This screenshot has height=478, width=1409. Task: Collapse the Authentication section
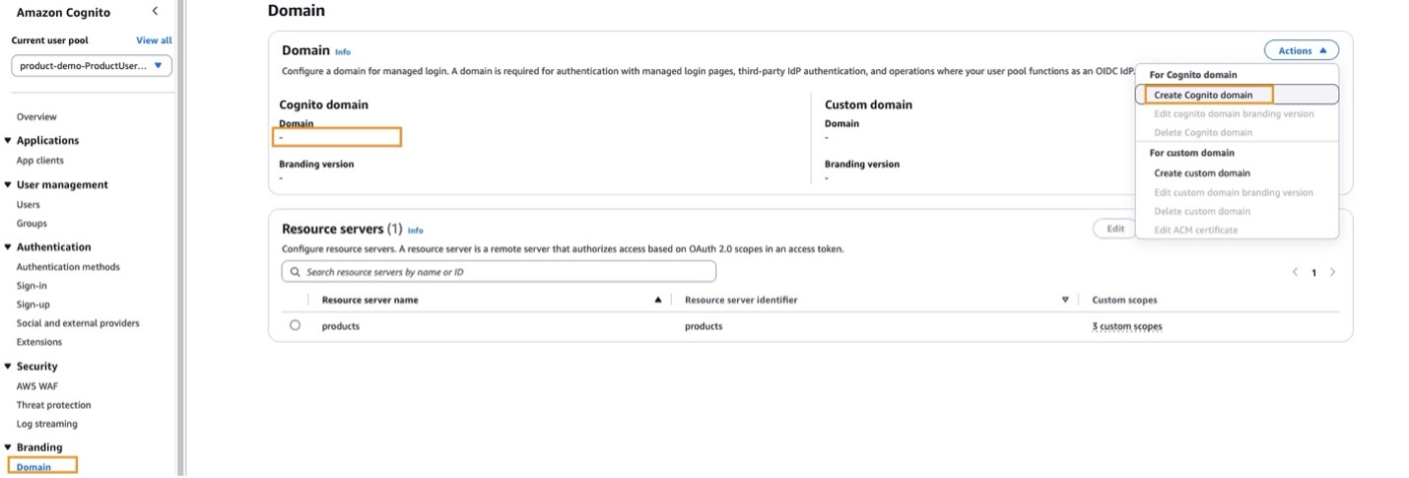[x=9, y=247]
